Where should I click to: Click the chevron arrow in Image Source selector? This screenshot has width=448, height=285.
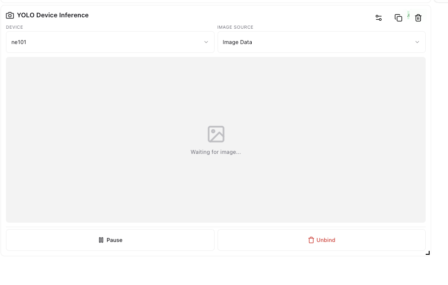point(417,42)
